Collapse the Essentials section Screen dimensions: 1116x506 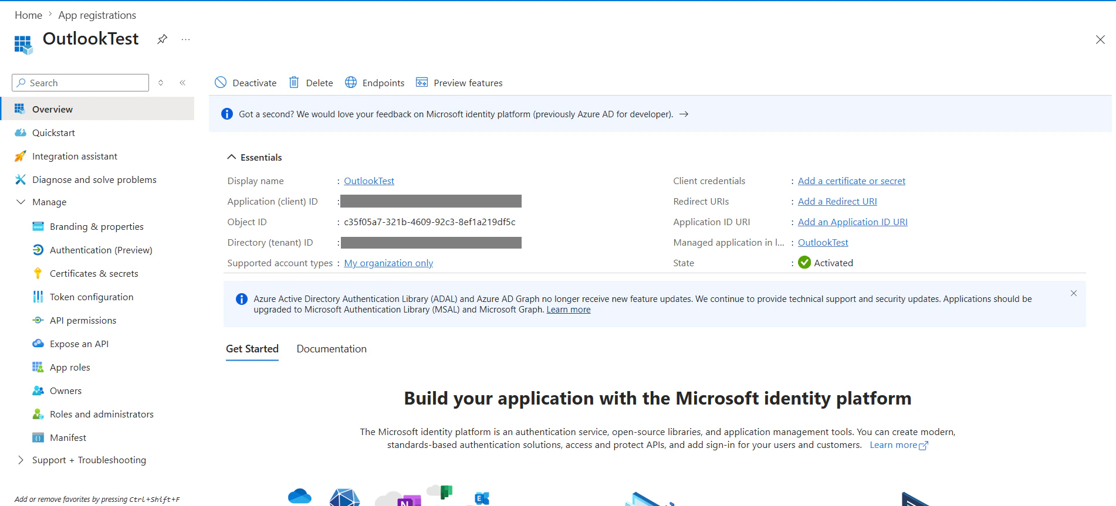click(x=232, y=157)
